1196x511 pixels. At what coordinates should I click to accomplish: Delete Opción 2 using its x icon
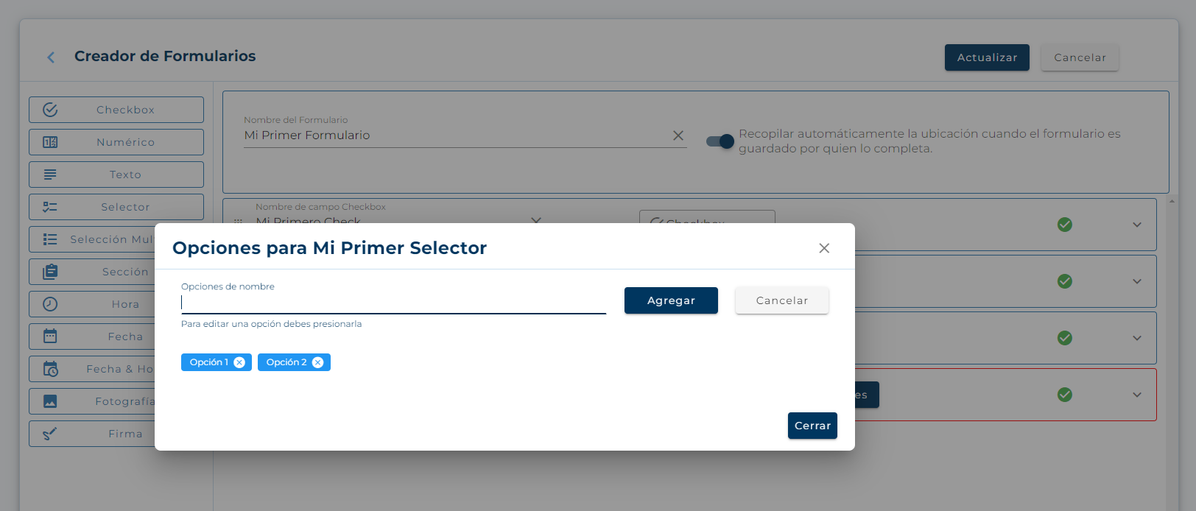317,362
